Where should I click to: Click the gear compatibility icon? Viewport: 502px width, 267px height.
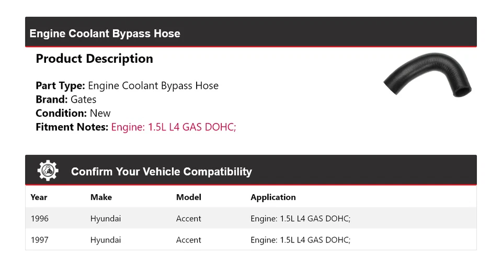tap(48, 171)
